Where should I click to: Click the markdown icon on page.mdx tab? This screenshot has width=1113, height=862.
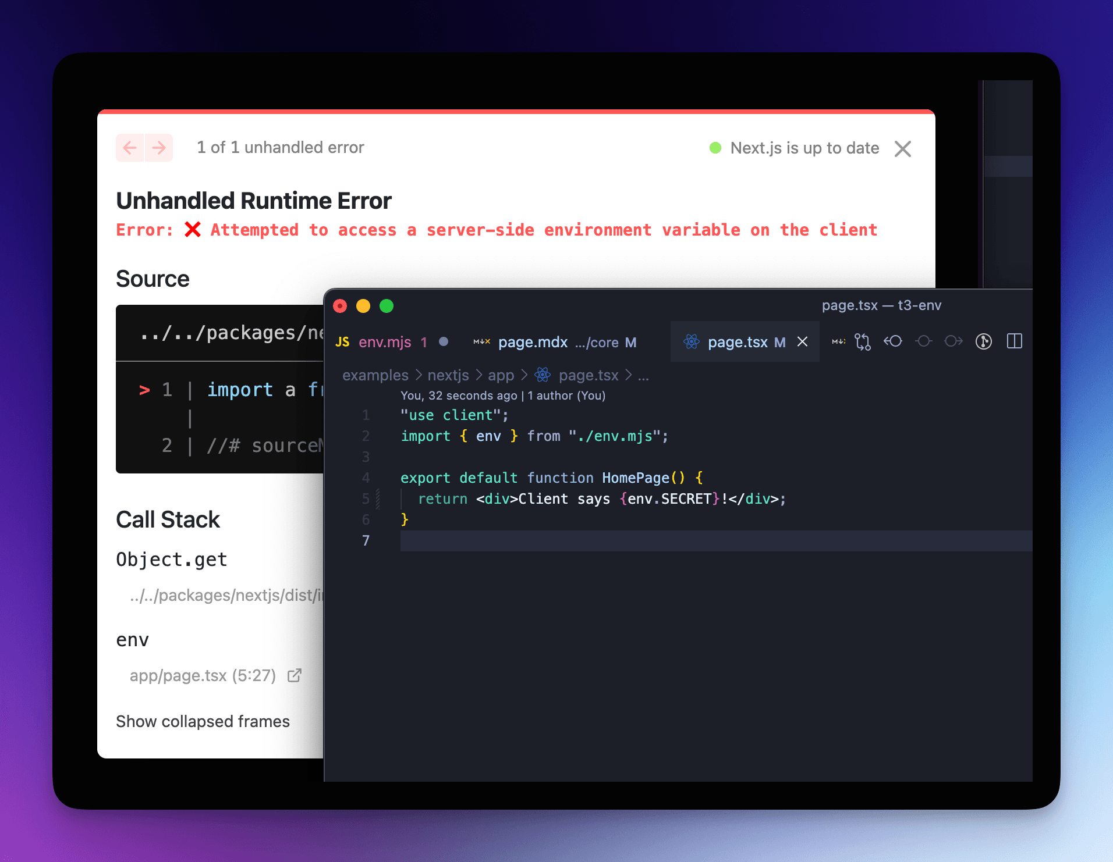click(x=482, y=342)
